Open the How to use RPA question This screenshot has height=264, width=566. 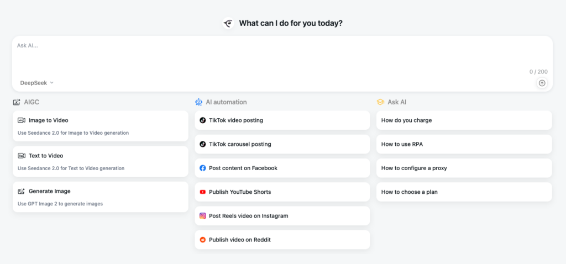tap(464, 144)
